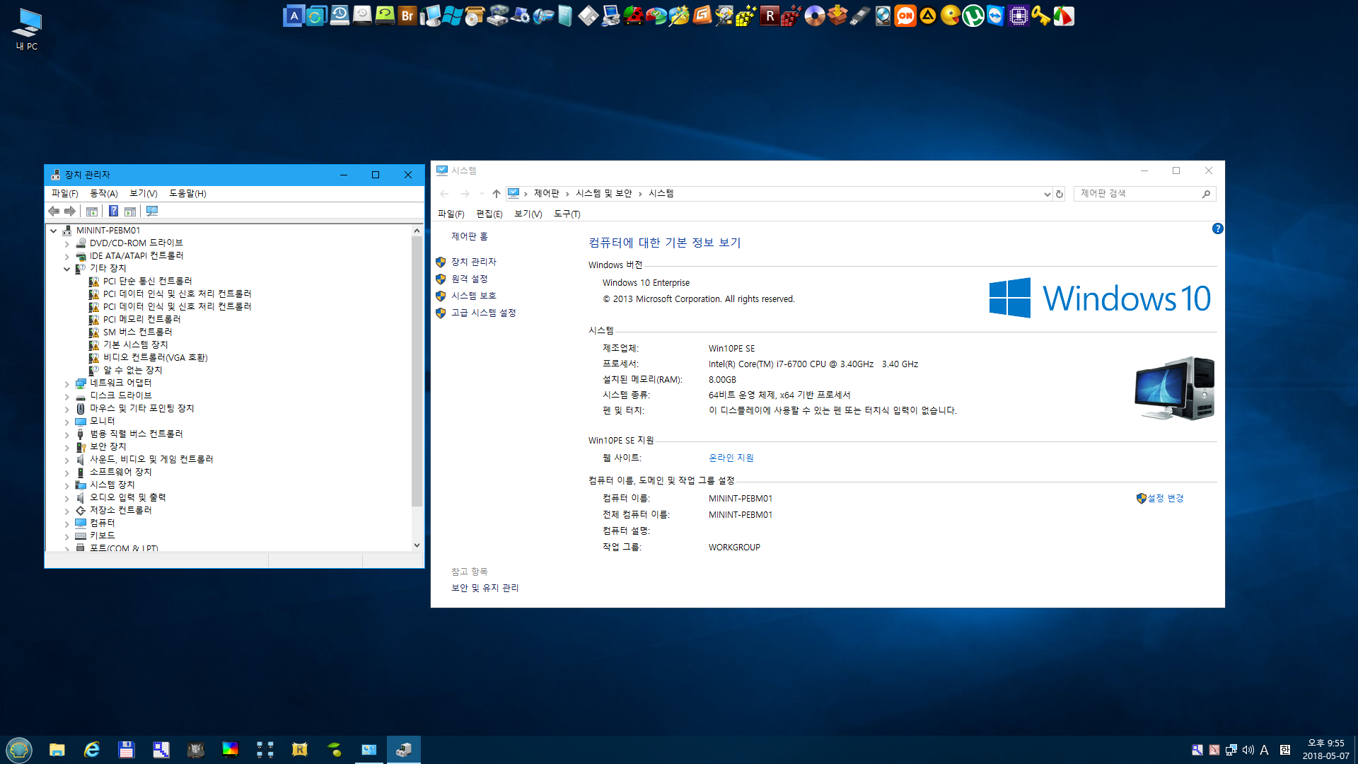Click 고급 시스템 설정 link
This screenshot has width=1358, height=764.
click(484, 313)
